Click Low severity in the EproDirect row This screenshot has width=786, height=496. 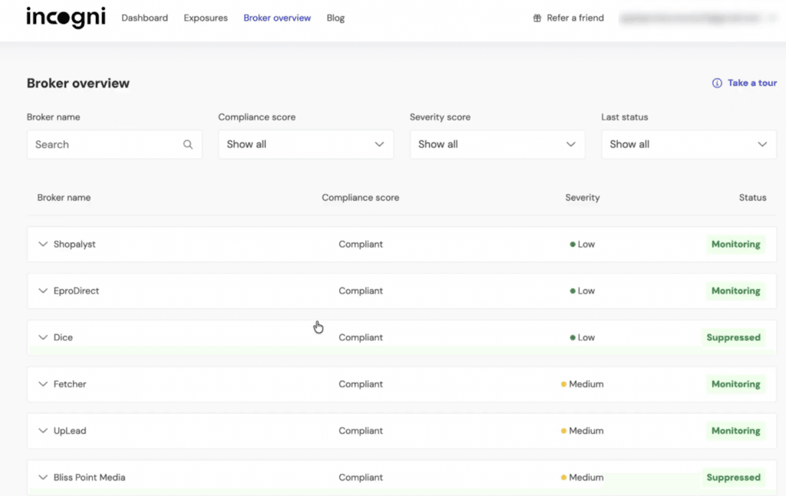tap(583, 291)
